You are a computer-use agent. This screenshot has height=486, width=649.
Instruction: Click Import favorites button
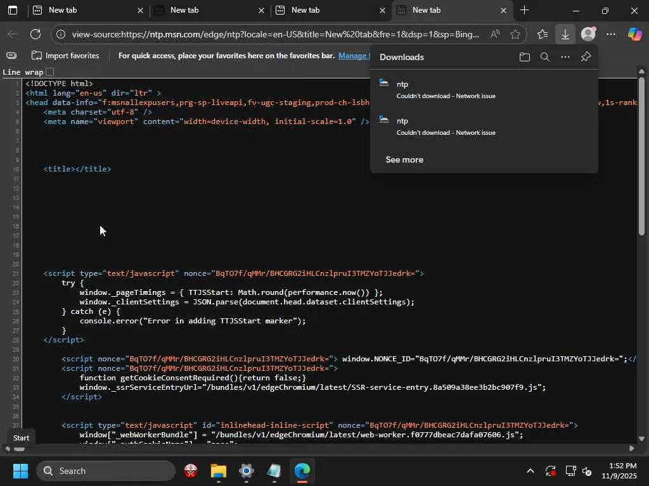coord(65,56)
